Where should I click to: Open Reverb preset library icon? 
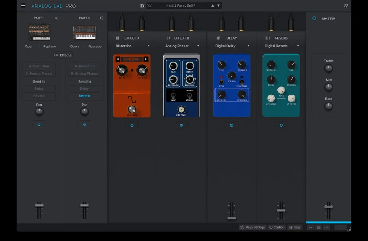268,38
